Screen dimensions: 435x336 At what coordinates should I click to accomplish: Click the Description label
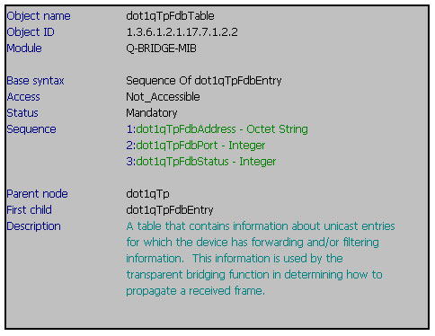point(33,226)
